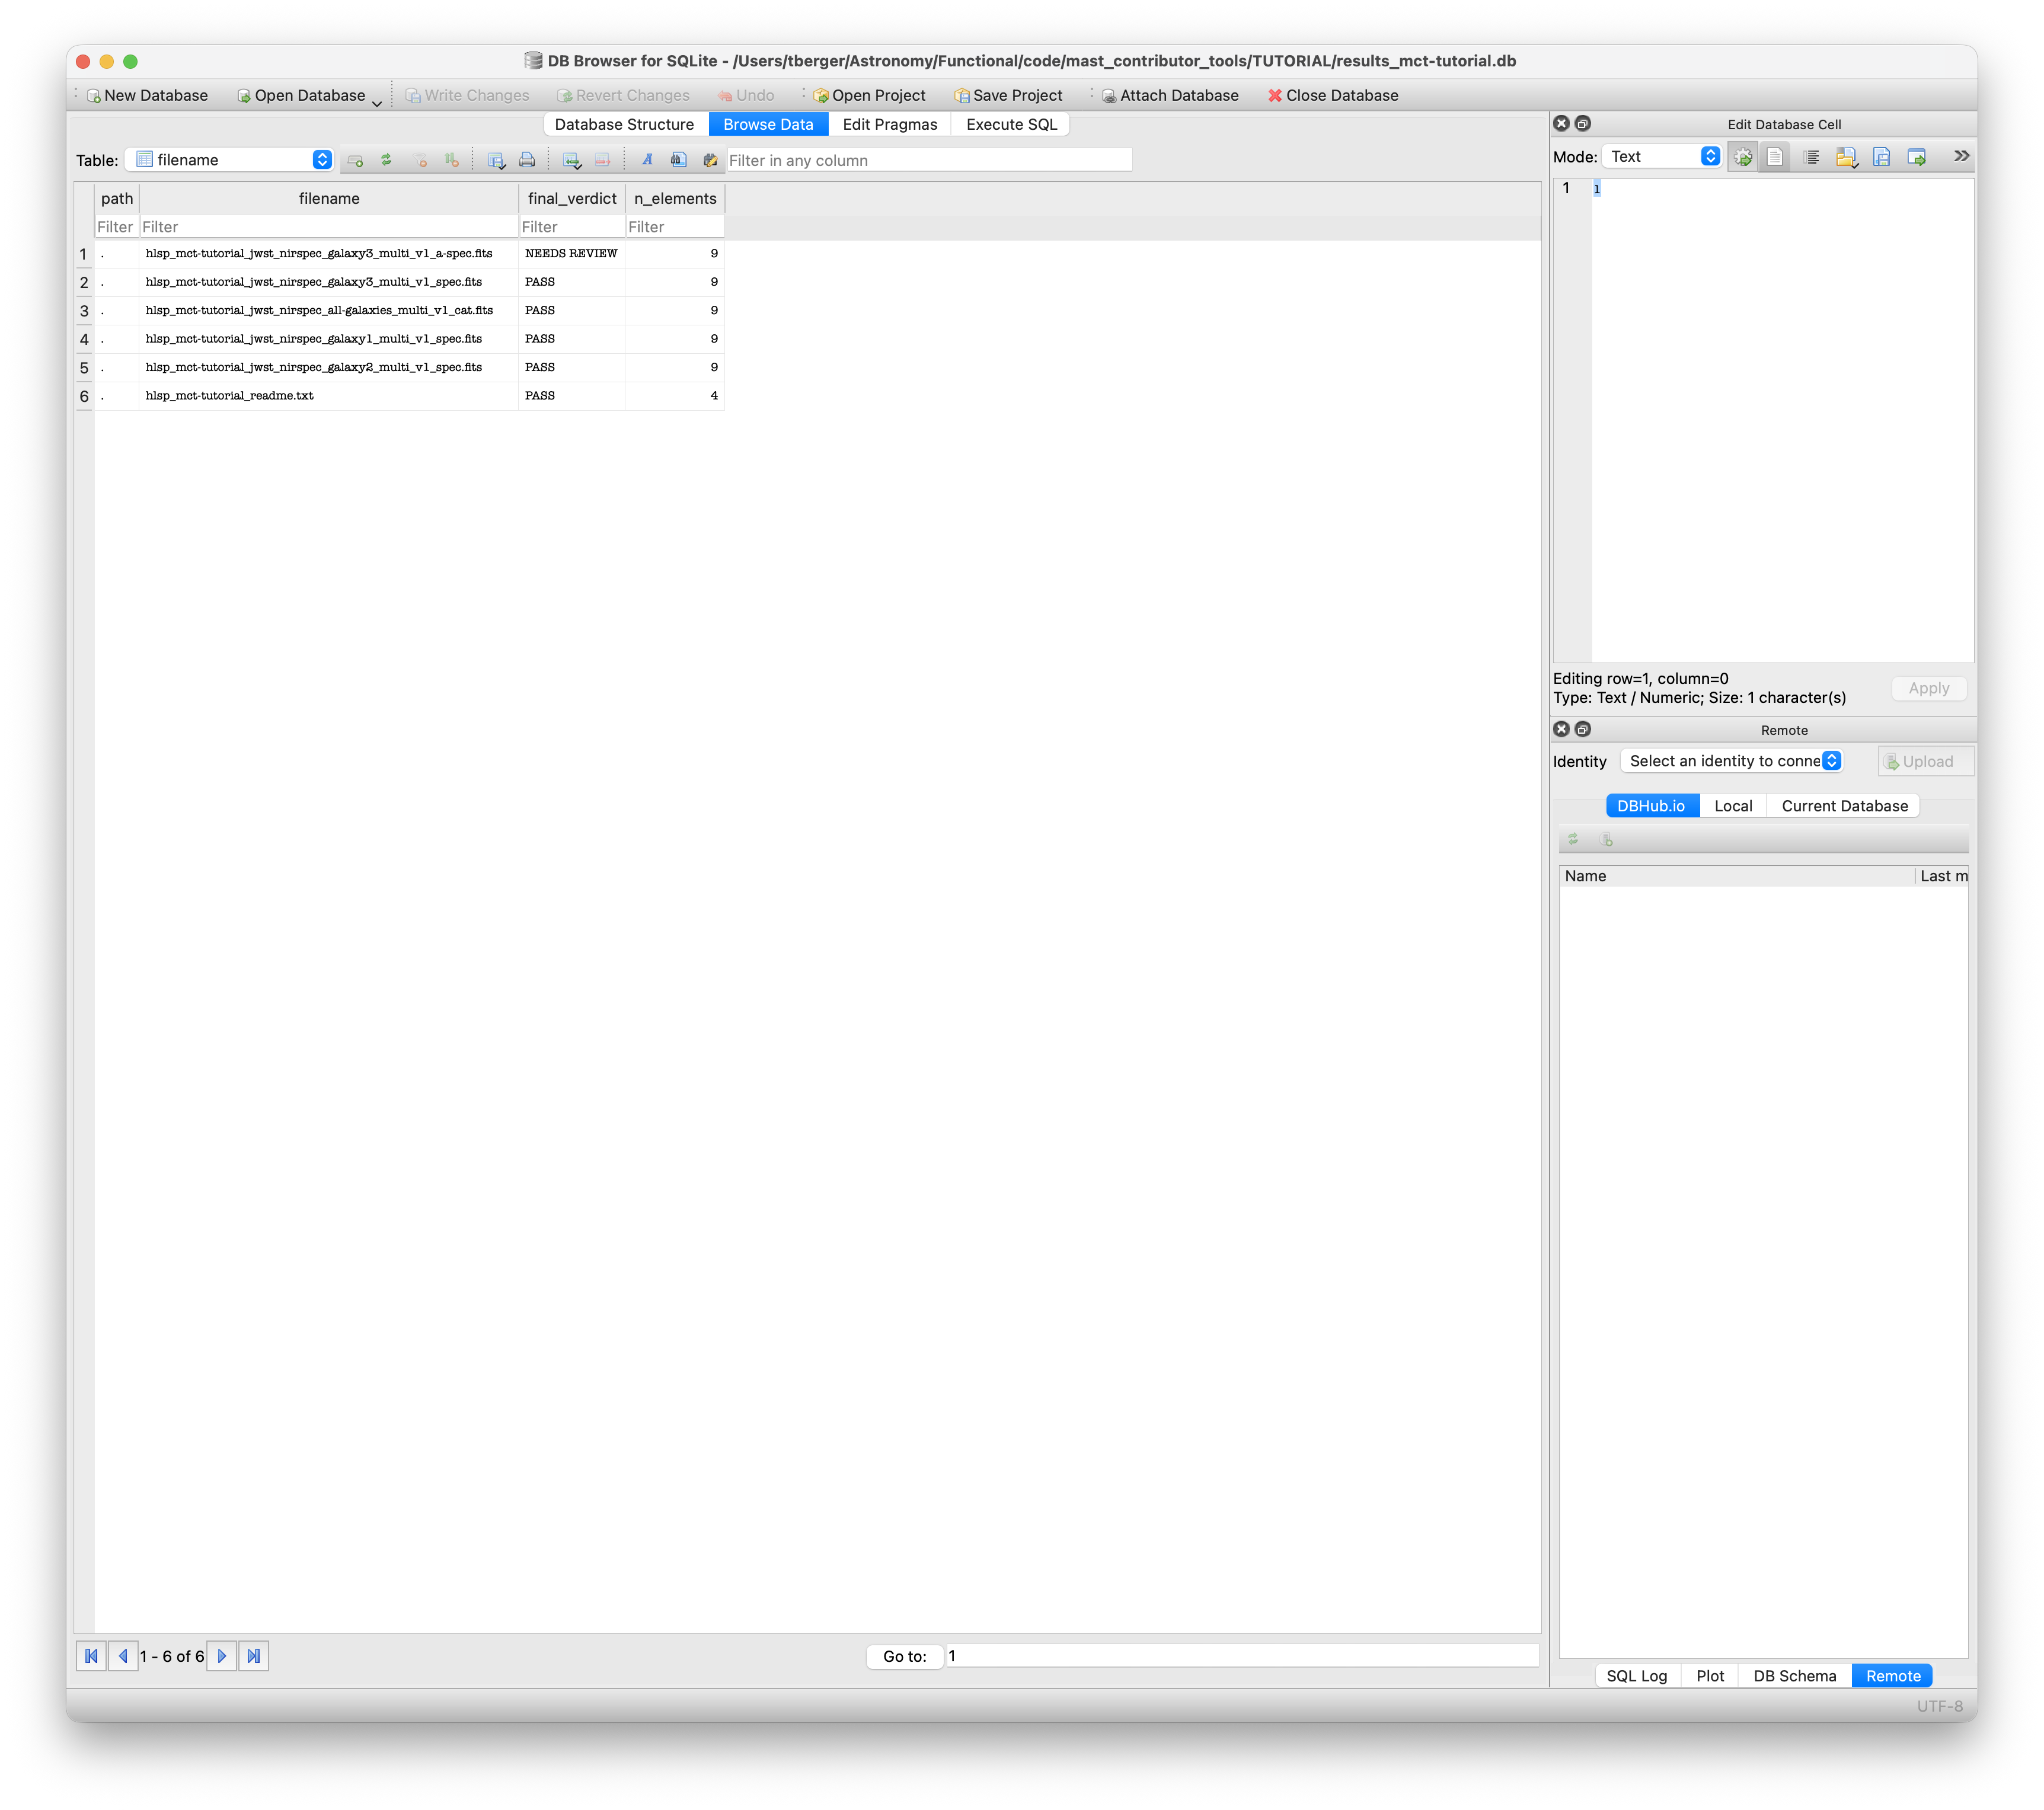
Task: Open the Identity dropdown in Remote panel
Action: [1731, 761]
